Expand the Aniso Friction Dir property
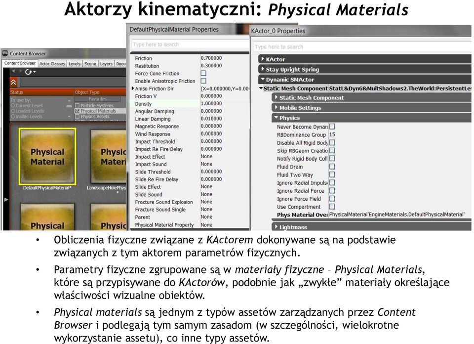This screenshot has width=474, height=344. pos(133,88)
